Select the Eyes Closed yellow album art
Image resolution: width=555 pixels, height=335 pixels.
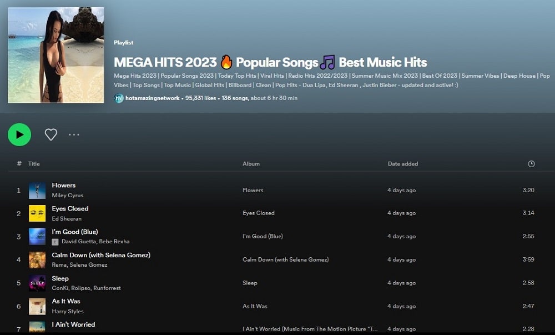click(37, 213)
